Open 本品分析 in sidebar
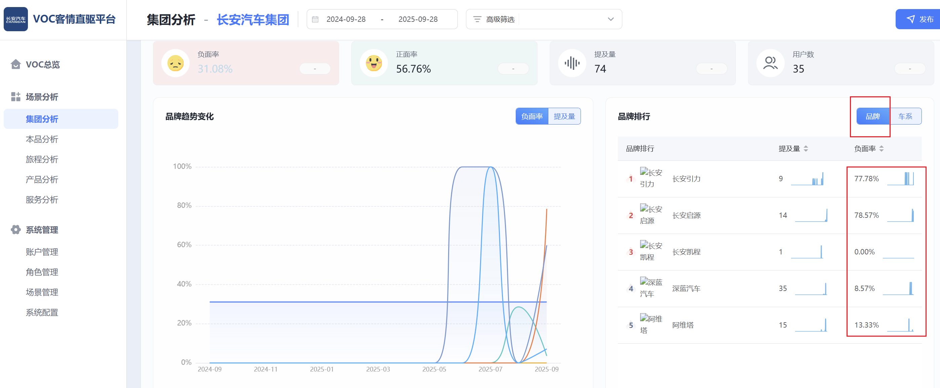This screenshot has width=940, height=388. 42,139
